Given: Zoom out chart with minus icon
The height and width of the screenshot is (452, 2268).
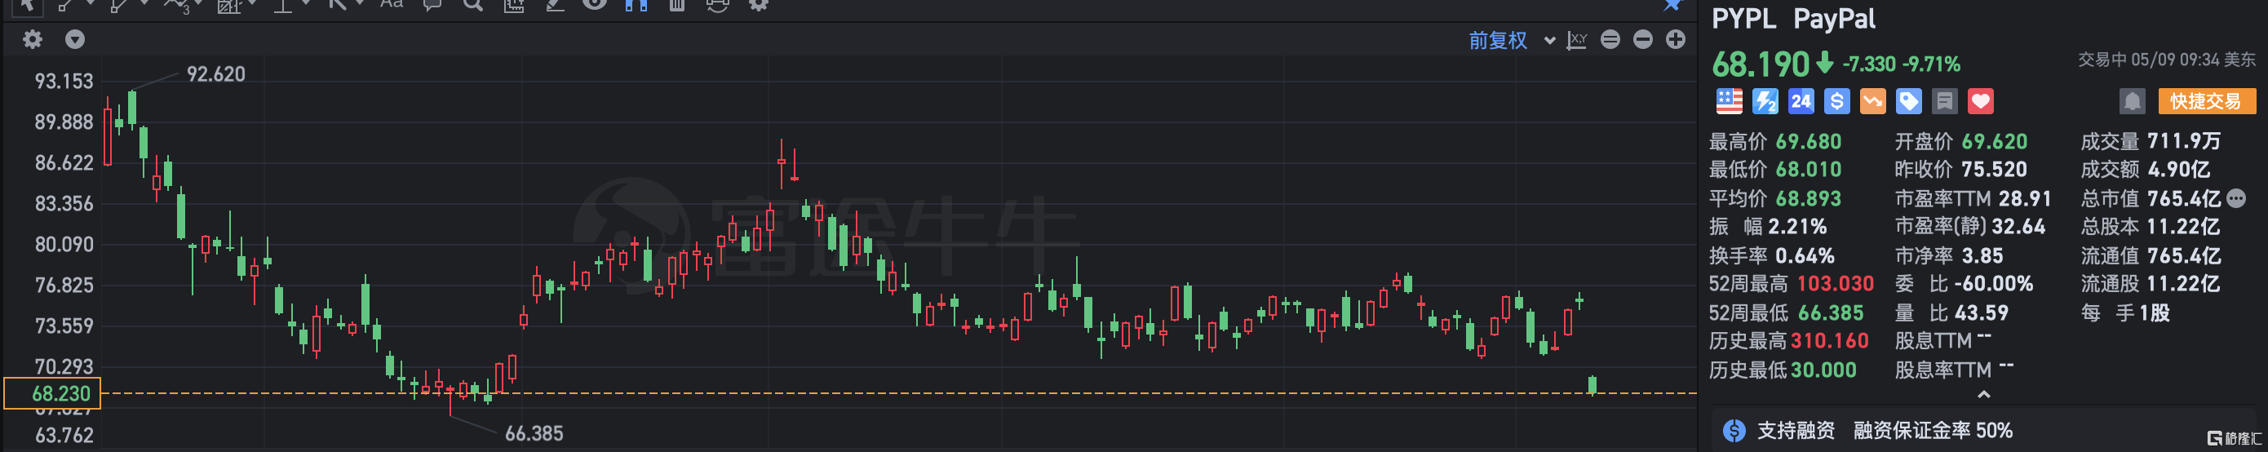Looking at the screenshot, I should (1643, 39).
